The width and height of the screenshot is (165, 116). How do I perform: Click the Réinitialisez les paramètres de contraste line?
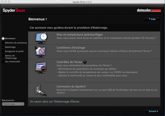(x=86, y=69)
